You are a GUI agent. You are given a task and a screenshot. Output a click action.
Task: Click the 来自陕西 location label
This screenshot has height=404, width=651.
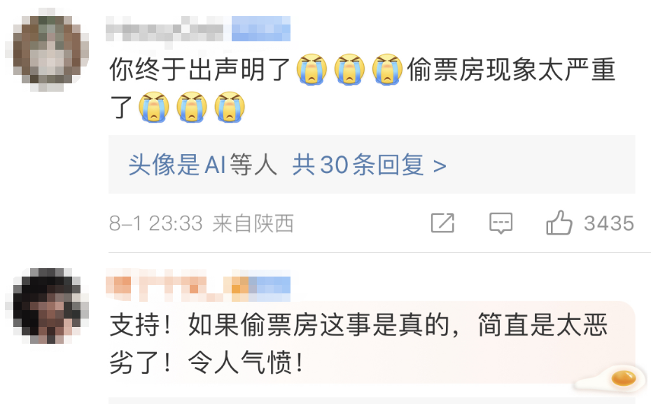point(253,224)
